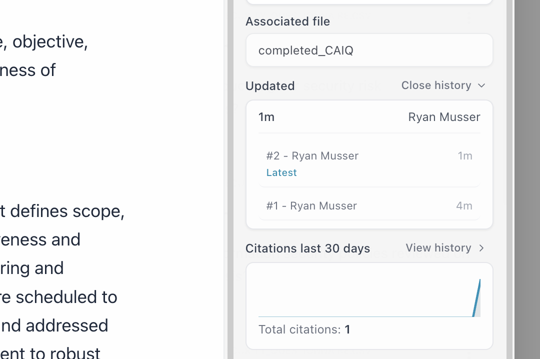Click the 4m timestamp on version #1
Image resolution: width=540 pixels, height=359 pixels.
(x=464, y=205)
